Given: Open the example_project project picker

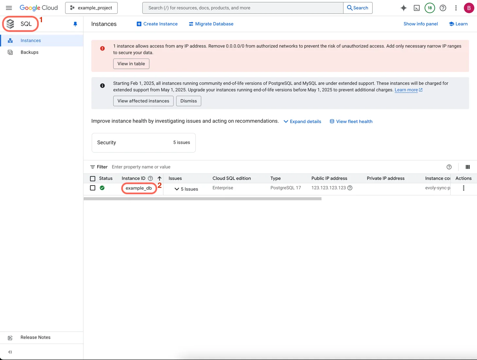Looking at the screenshot, I should pos(91,8).
